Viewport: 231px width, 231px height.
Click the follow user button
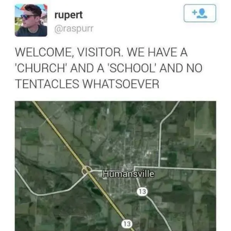pyautogui.click(x=200, y=13)
